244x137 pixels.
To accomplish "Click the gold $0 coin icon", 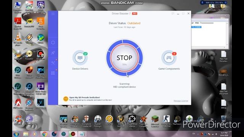I will [x=66, y=99].
